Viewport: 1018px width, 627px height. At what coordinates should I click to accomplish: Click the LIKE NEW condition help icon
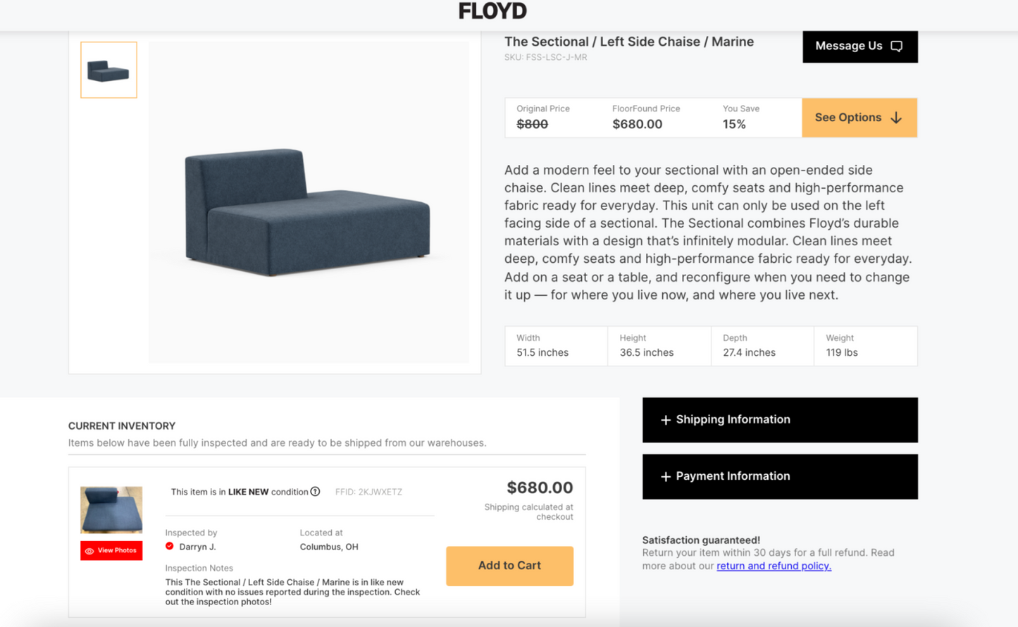[315, 492]
